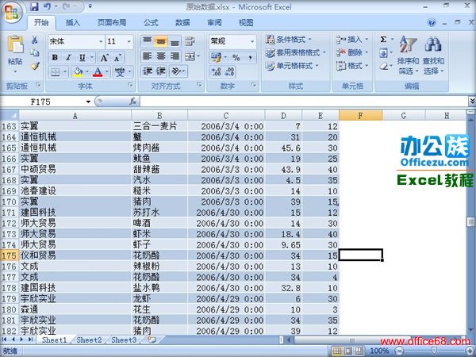Open 格式 format cells button
476x357 pixels.
352,66
